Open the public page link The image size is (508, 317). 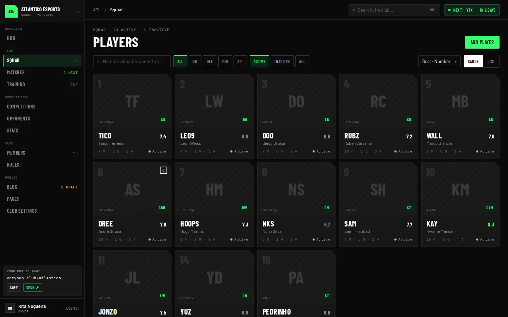[x=32, y=287]
